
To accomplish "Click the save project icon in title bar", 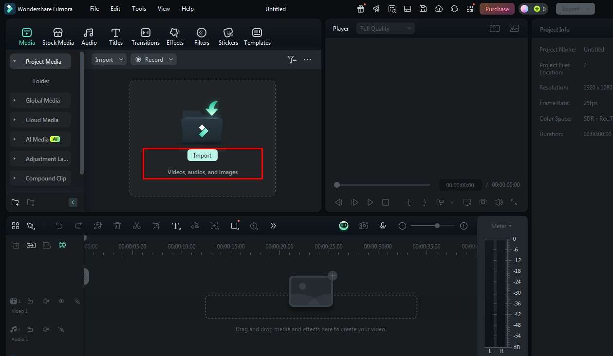I will (423, 9).
